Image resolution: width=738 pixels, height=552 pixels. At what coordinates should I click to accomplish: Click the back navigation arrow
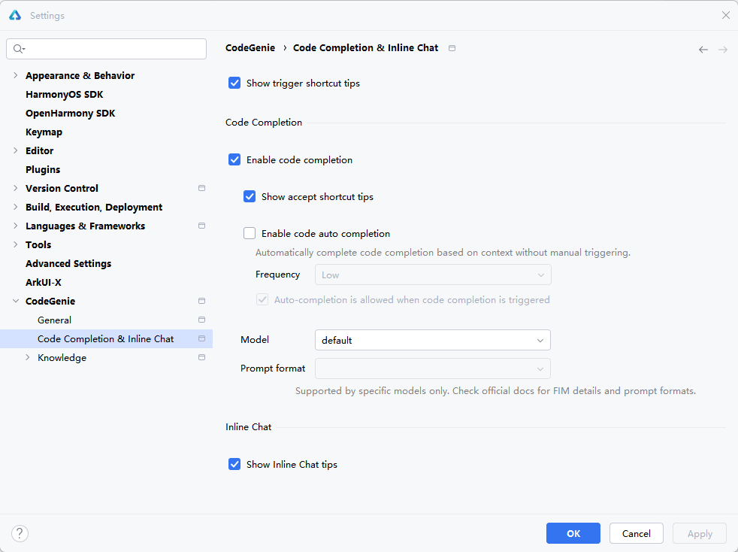pos(703,50)
